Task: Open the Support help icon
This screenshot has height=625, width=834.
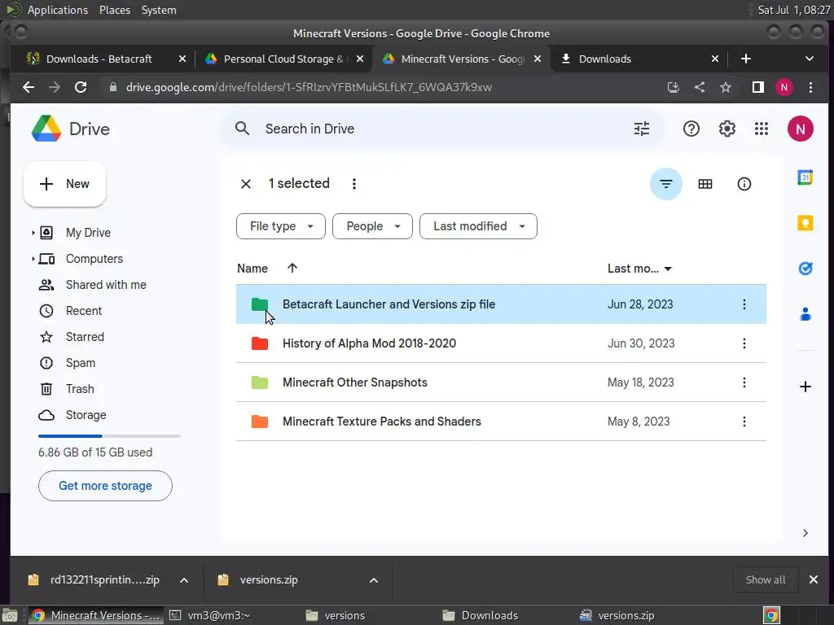Action: coord(691,129)
